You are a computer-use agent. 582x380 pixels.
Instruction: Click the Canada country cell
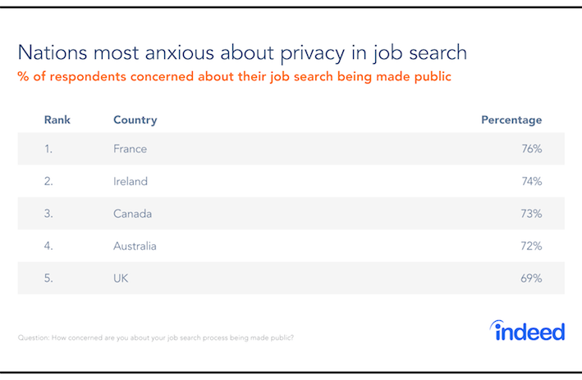[x=132, y=214]
